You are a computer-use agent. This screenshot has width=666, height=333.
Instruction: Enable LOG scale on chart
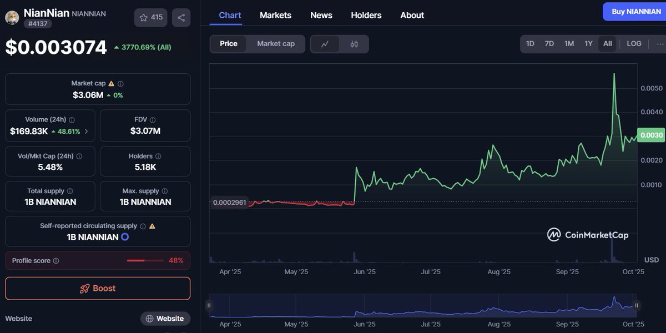click(634, 43)
